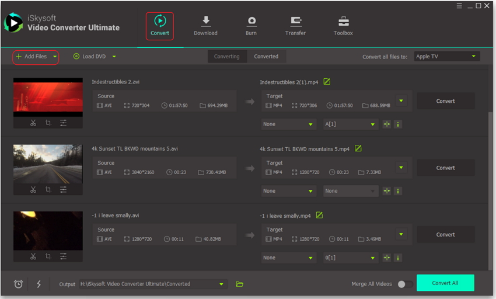The height and width of the screenshot is (299, 496).
Task: Expand the Output folder path dropdown
Action: coord(221,284)
